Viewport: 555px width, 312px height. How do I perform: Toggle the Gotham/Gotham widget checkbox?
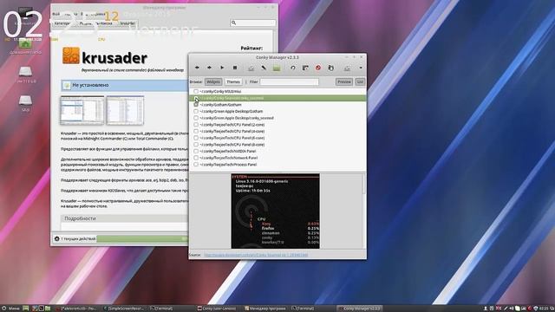(x=196, y=105)
